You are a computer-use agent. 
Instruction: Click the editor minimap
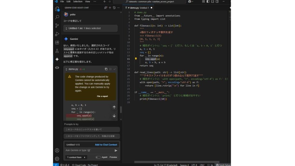pos(230,16)
